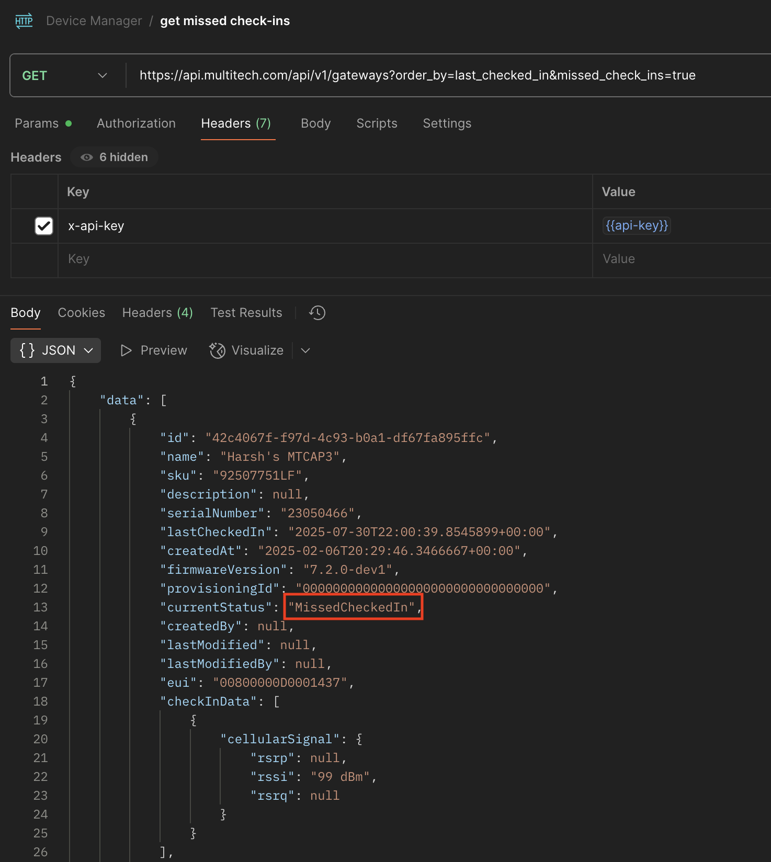Screen dimensions: 771x862
Task: Open the request Body tab
Action: [316, 123]
